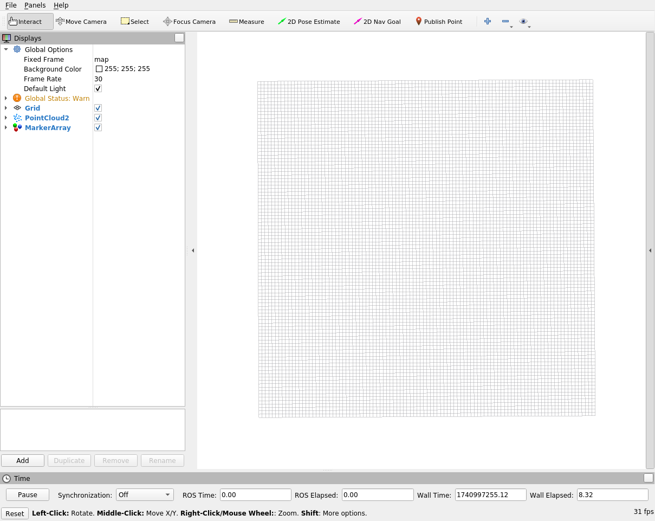Screen dimensions: 655x521
Task: Click the Wall Elapsed input field
Action: click(x=613, y=494)
